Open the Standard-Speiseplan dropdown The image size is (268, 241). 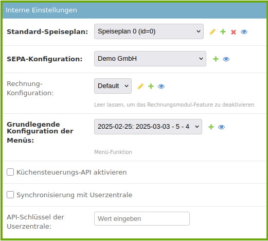click(149, 31)
